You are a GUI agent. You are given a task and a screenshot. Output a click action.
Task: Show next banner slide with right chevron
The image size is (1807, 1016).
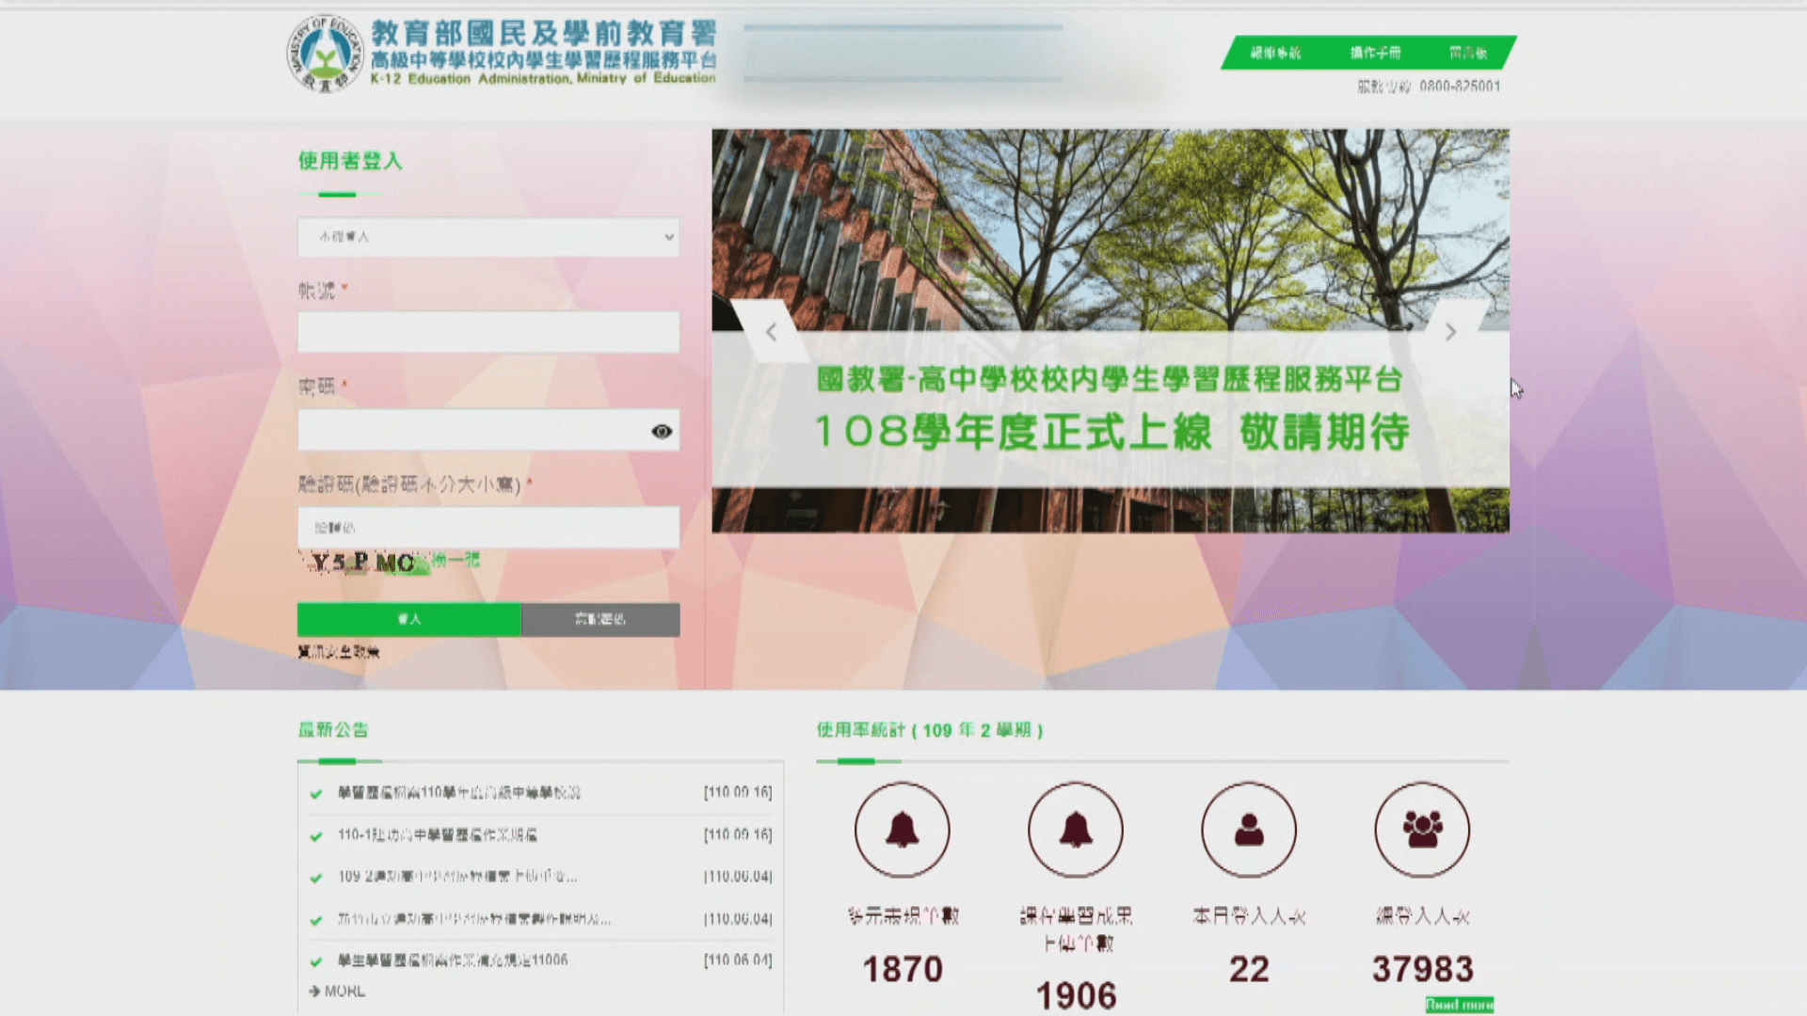click(x=1450, y=332)
